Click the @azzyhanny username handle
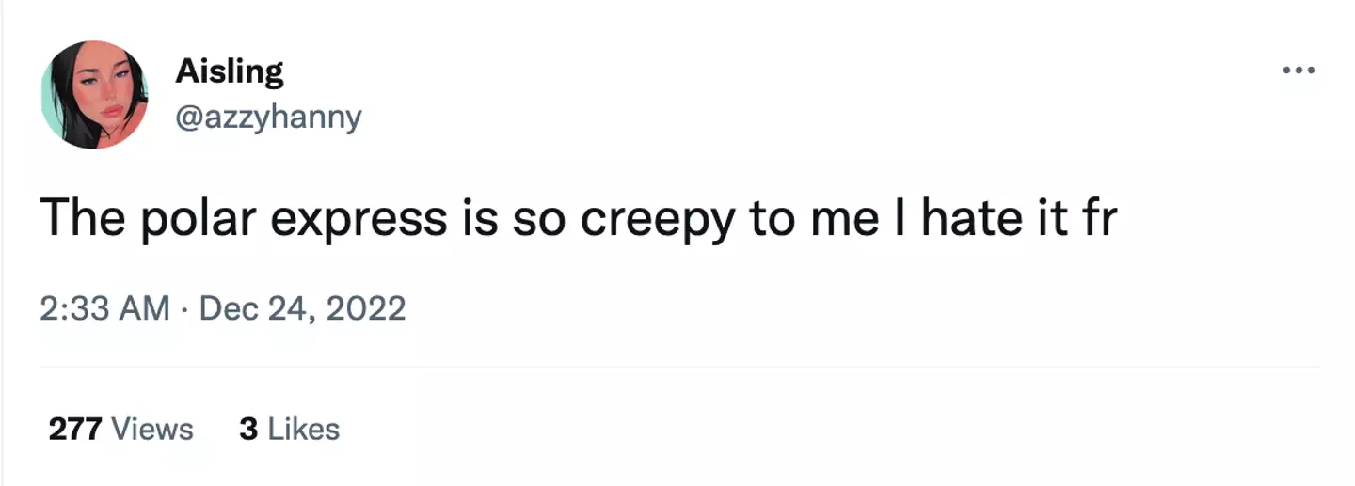This screenshot has height=486, width=1355. point(268,118)
